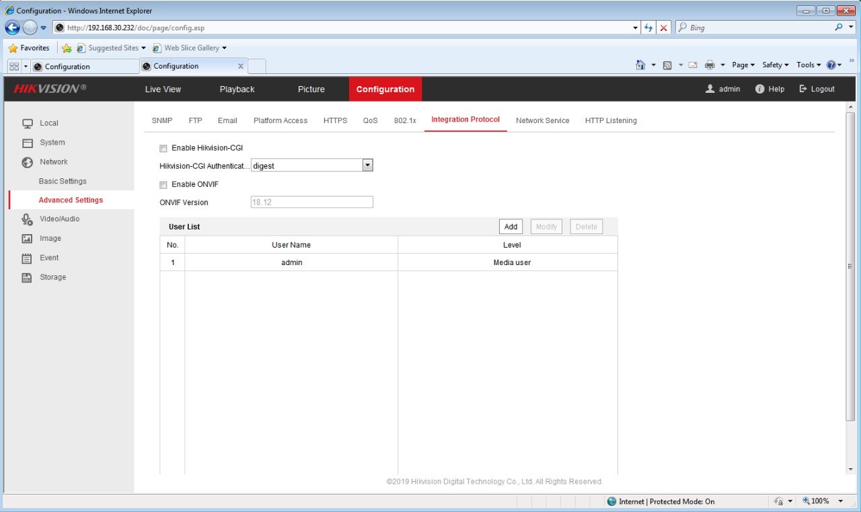Enable the Hikvision-CGI checkbox

coord(163,148)
